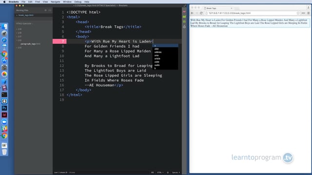Click Chrome forward arrow button
Screen dimensions: 312x175
pyautogui.click(x=196, y=13)
